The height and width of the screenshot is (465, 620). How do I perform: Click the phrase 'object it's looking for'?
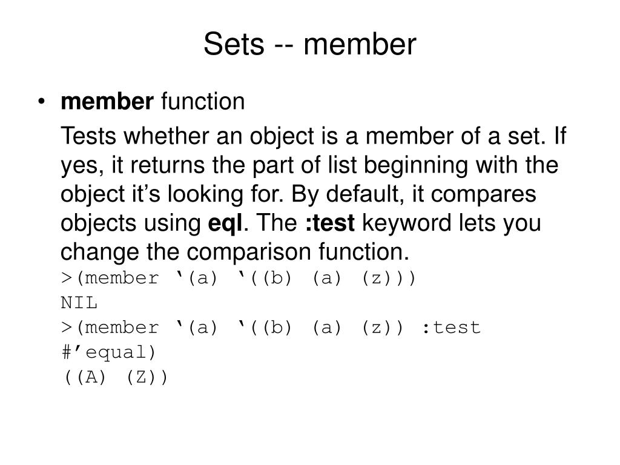click(x=171, y=194)
